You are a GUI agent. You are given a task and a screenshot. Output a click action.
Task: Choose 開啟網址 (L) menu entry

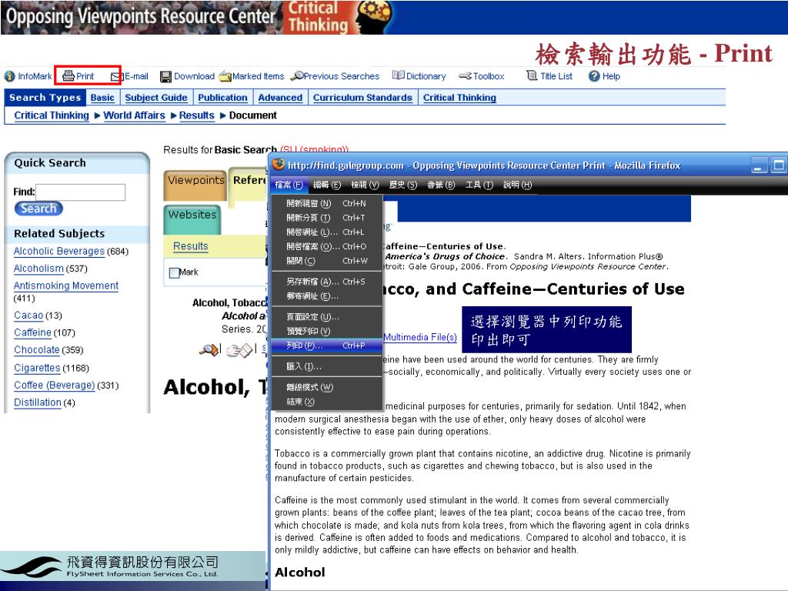326,232
